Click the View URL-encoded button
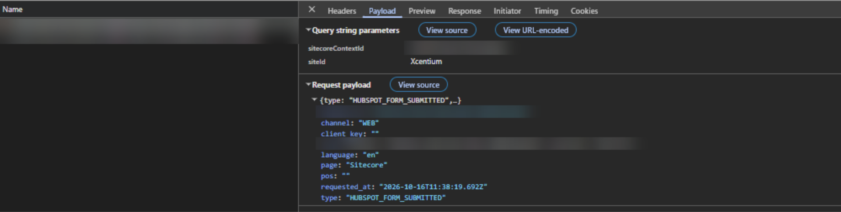The image size is (841, 212). pyautogui.click(x=535, y=30)
